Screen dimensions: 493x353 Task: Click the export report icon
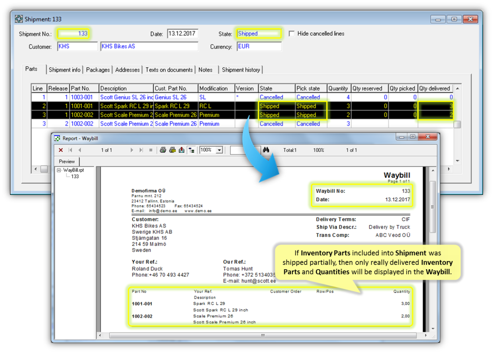pyautogui.click(x=181, y=150)
